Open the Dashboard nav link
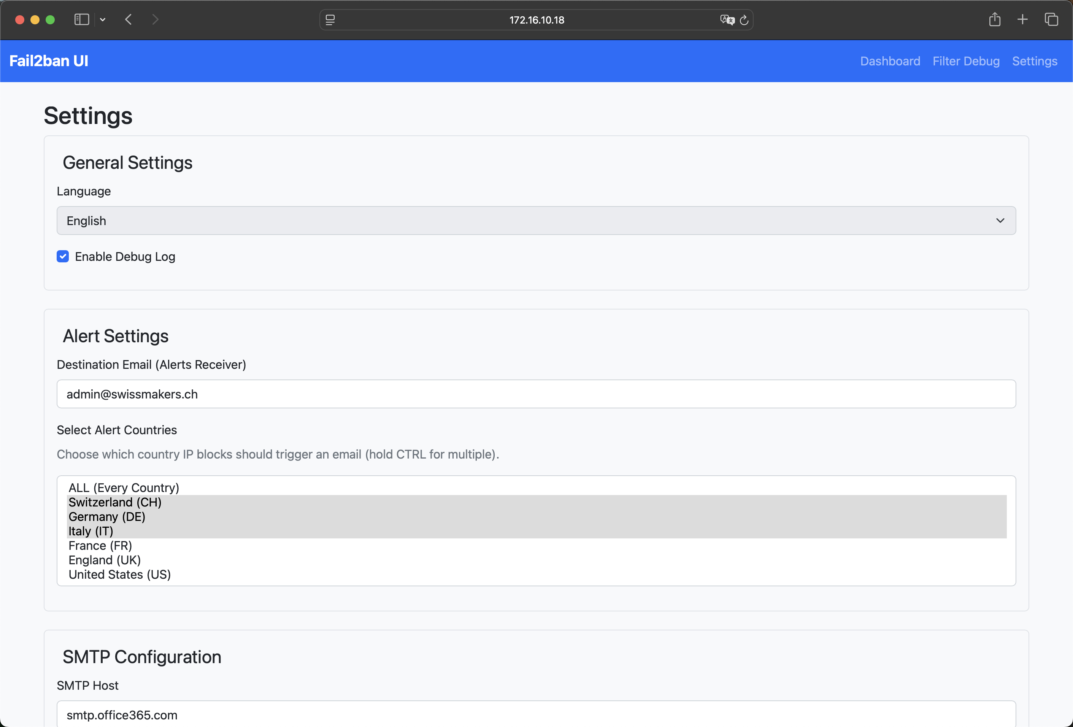The image size is (1073, 727). click(x=890, y=61)
